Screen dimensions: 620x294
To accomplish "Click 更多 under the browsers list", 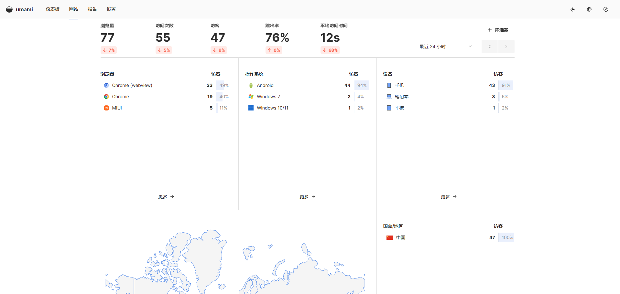I will point(166,196).
